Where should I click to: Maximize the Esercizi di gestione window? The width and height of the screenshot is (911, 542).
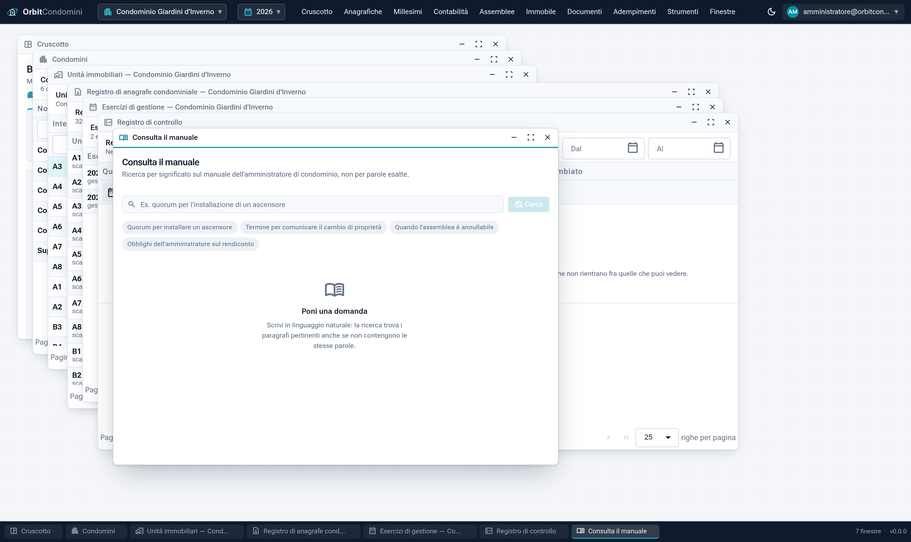click(695, 107)
